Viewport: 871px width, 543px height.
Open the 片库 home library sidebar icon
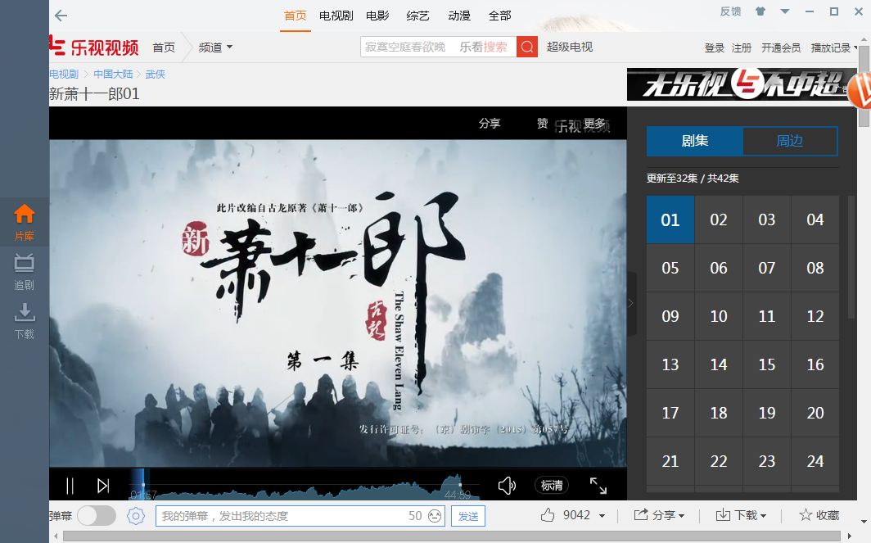pos(24,221)
